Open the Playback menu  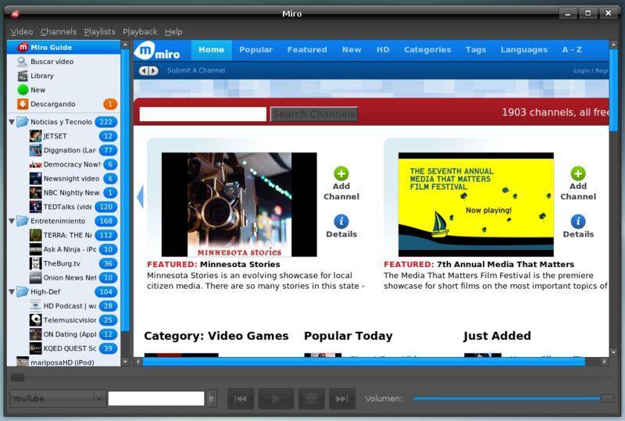click(x=140, y=31)
